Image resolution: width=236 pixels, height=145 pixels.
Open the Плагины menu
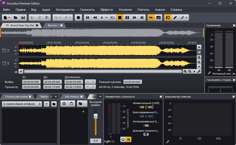143,10
